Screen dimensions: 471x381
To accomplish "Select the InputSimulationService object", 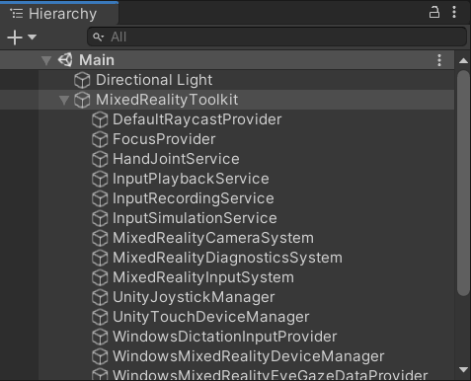I will pyautogui.click(x=195, y=218).
